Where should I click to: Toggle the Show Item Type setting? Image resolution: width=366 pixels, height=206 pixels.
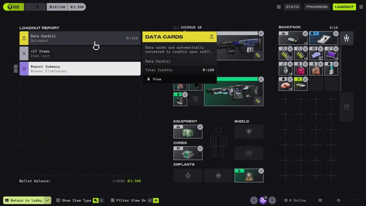[95, 200]
